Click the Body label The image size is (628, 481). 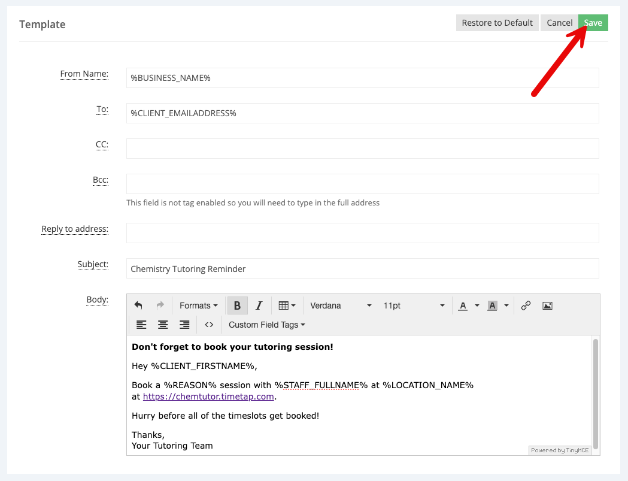point(98,300)
